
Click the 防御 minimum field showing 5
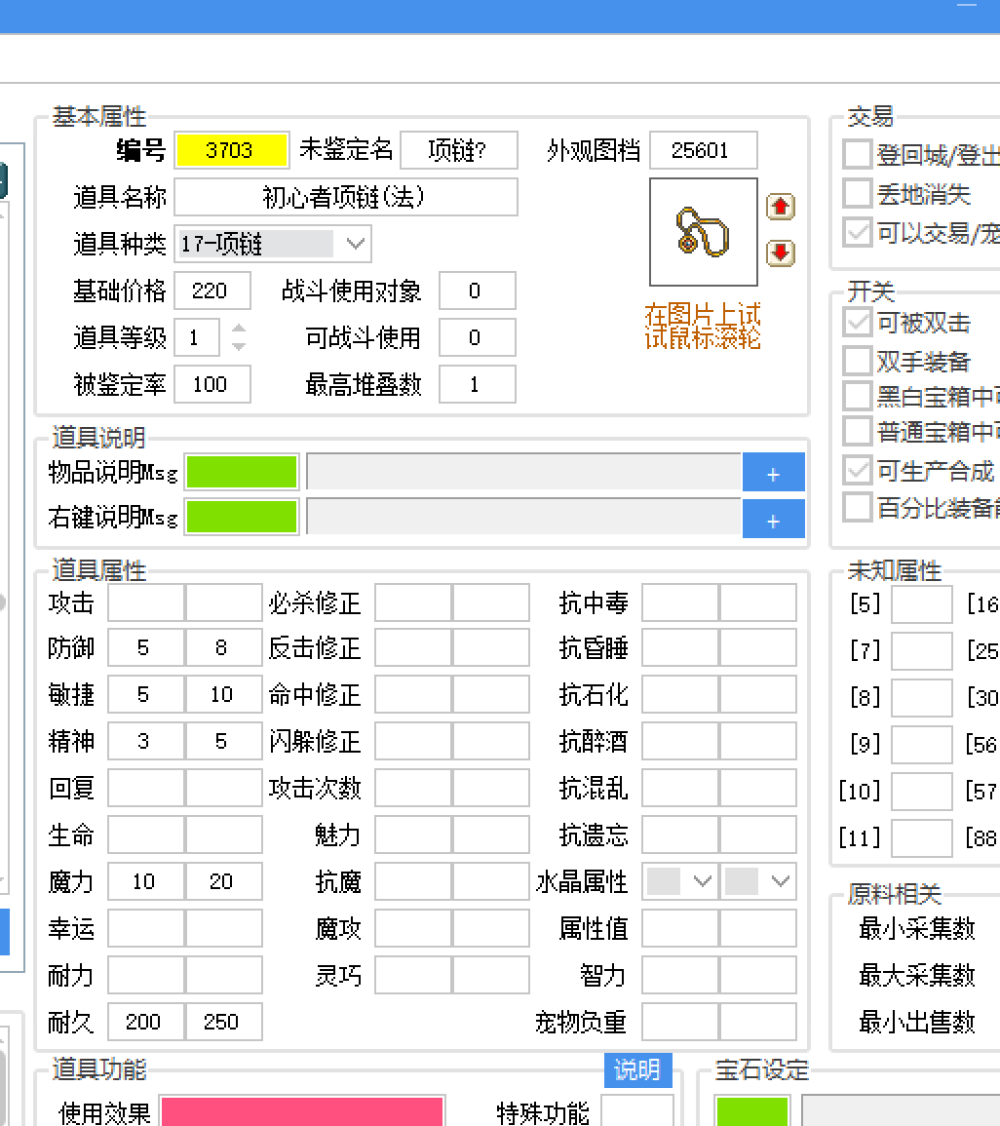point(146,647)
